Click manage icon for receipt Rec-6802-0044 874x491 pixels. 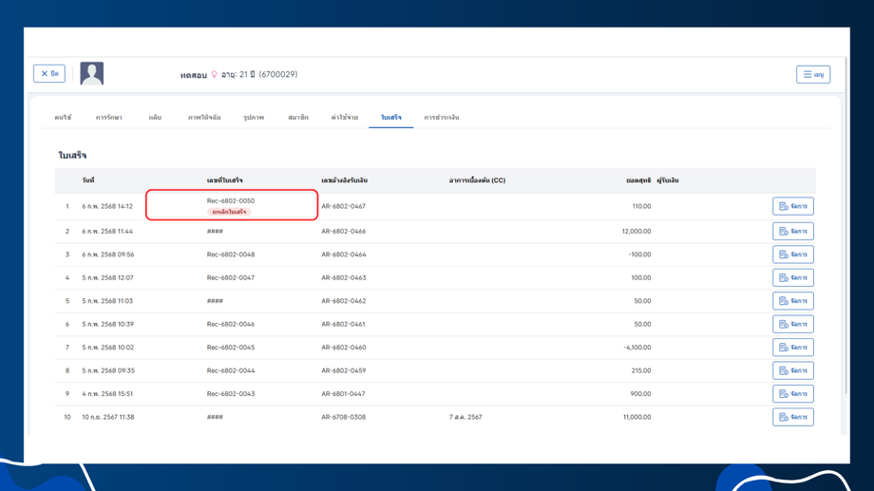coord(784,371)
